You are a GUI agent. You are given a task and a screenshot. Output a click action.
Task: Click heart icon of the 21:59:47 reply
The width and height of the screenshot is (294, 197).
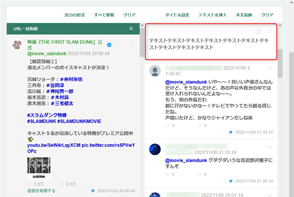click(200, 126)
